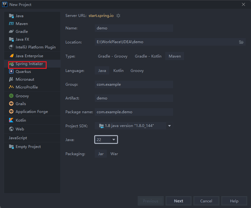
Task: Click the Java FX folder icon
Action: click(x=11, y=39)
